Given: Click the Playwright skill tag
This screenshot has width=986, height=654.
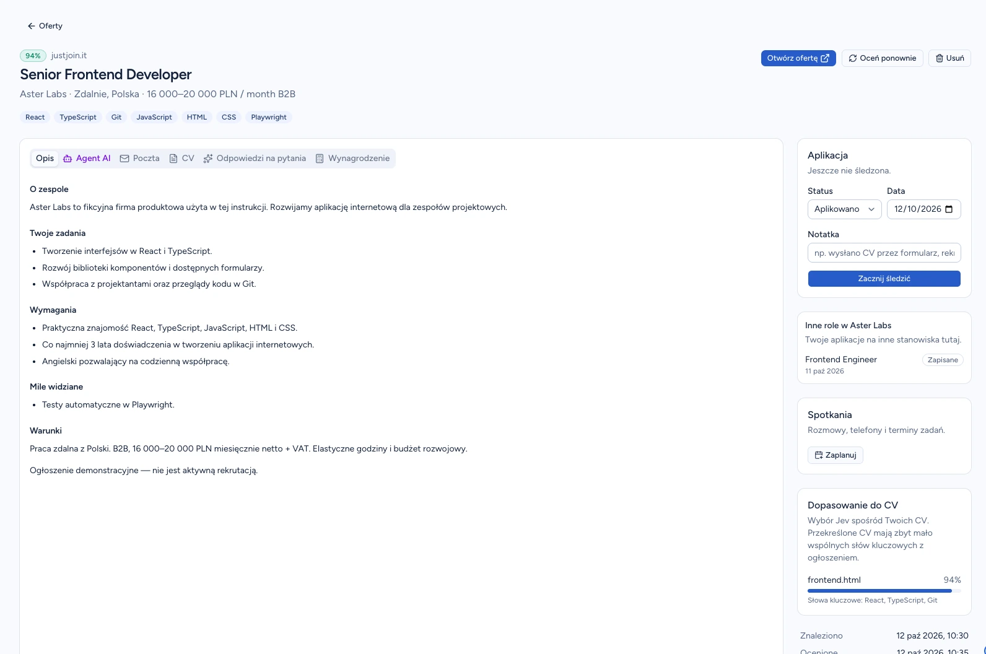Looking at the screenshot, I should tap(269, 117).
